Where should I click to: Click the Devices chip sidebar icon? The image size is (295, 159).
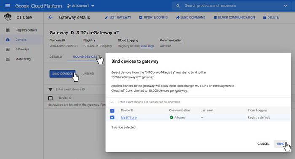click(8, 40)
